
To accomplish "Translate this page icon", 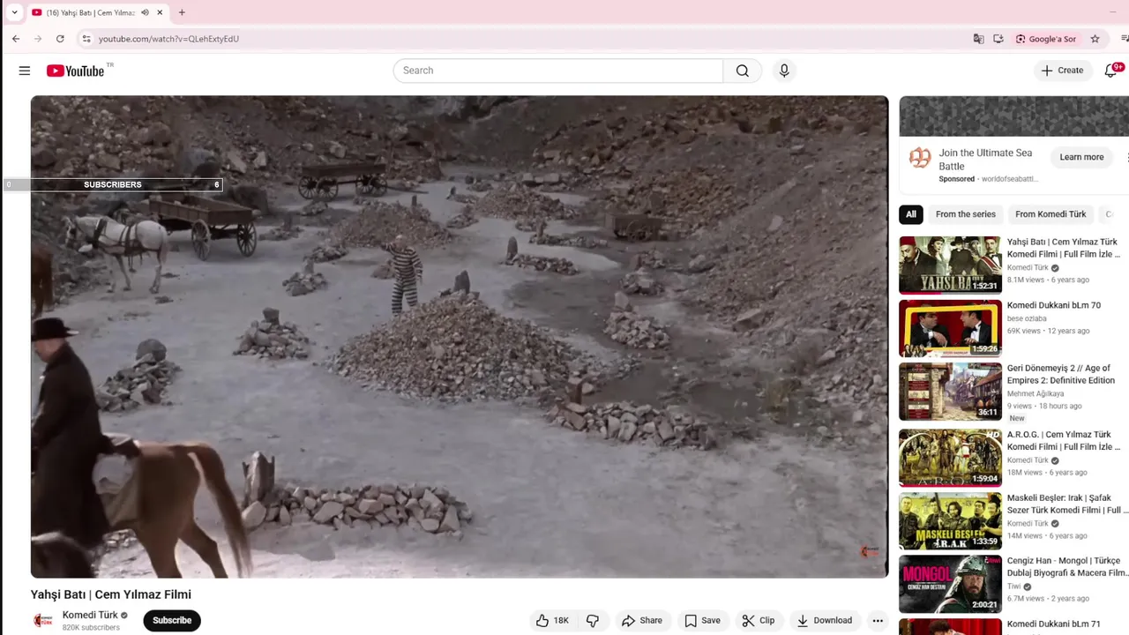I will pyautogui.click(x=978, y=39).
